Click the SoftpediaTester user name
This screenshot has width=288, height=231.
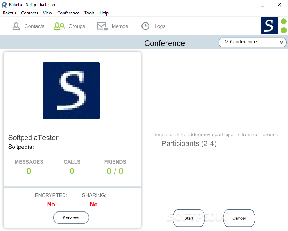point(33,138)
